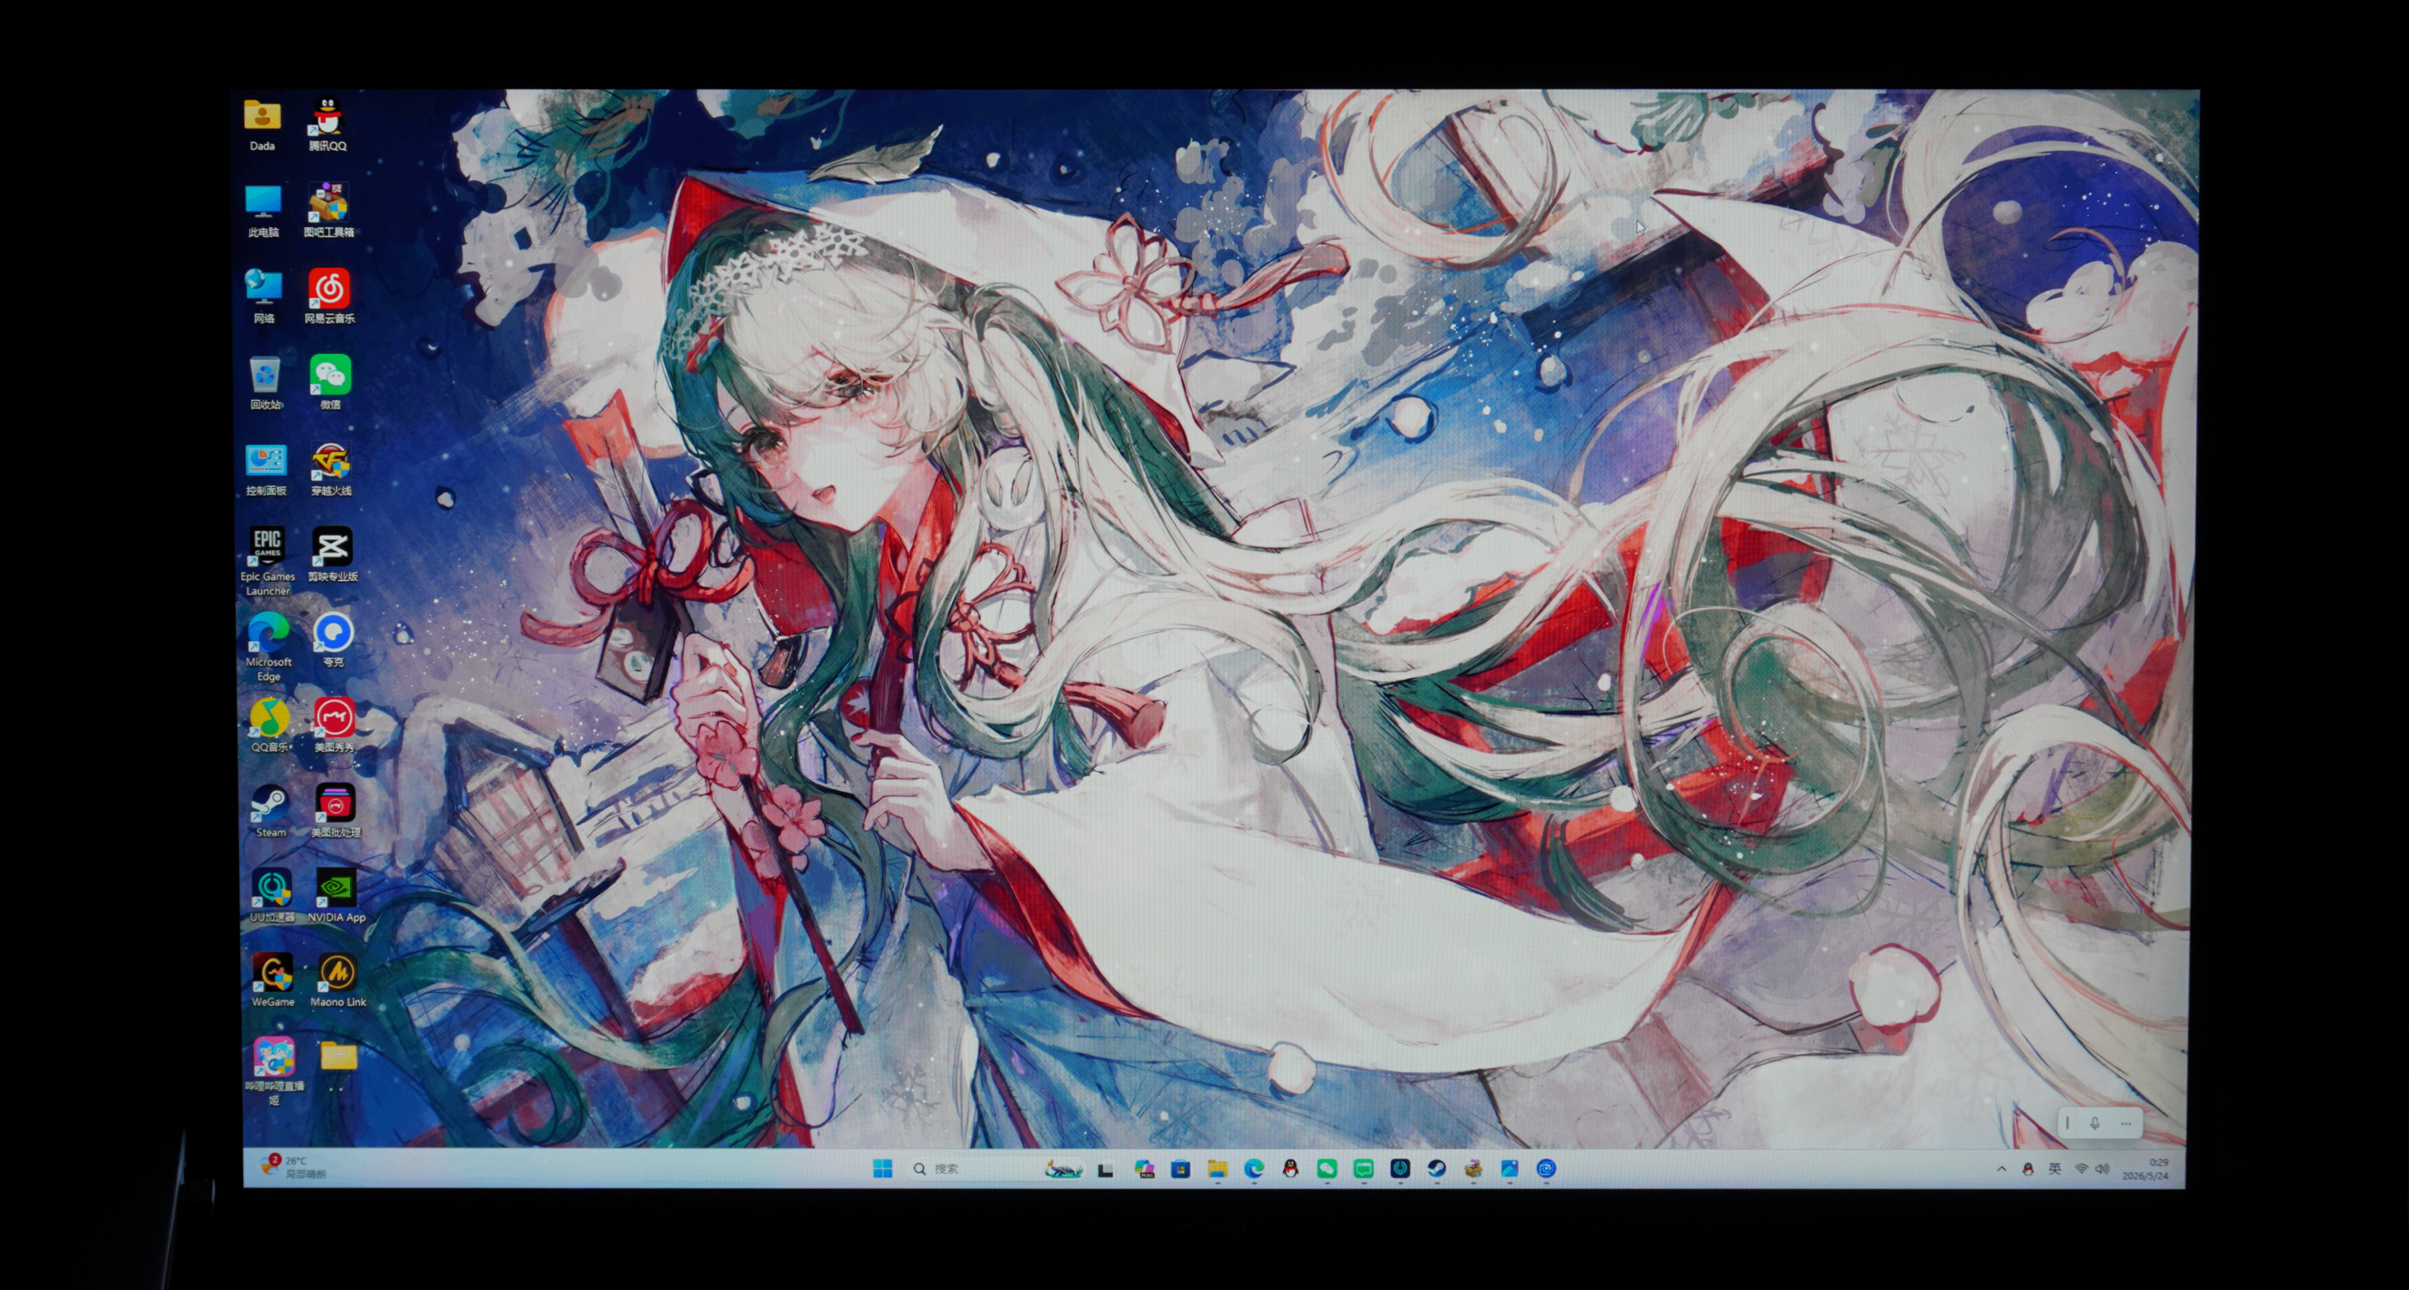
Task: Toggle the microphone on the floating input bar
Action: [2095, 1123]
